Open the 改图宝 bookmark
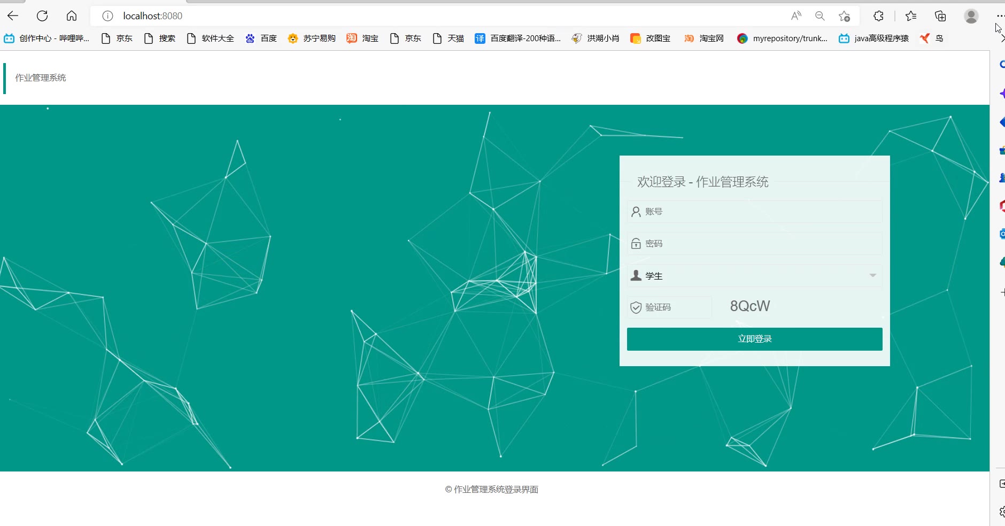 (x=651, y=38)
